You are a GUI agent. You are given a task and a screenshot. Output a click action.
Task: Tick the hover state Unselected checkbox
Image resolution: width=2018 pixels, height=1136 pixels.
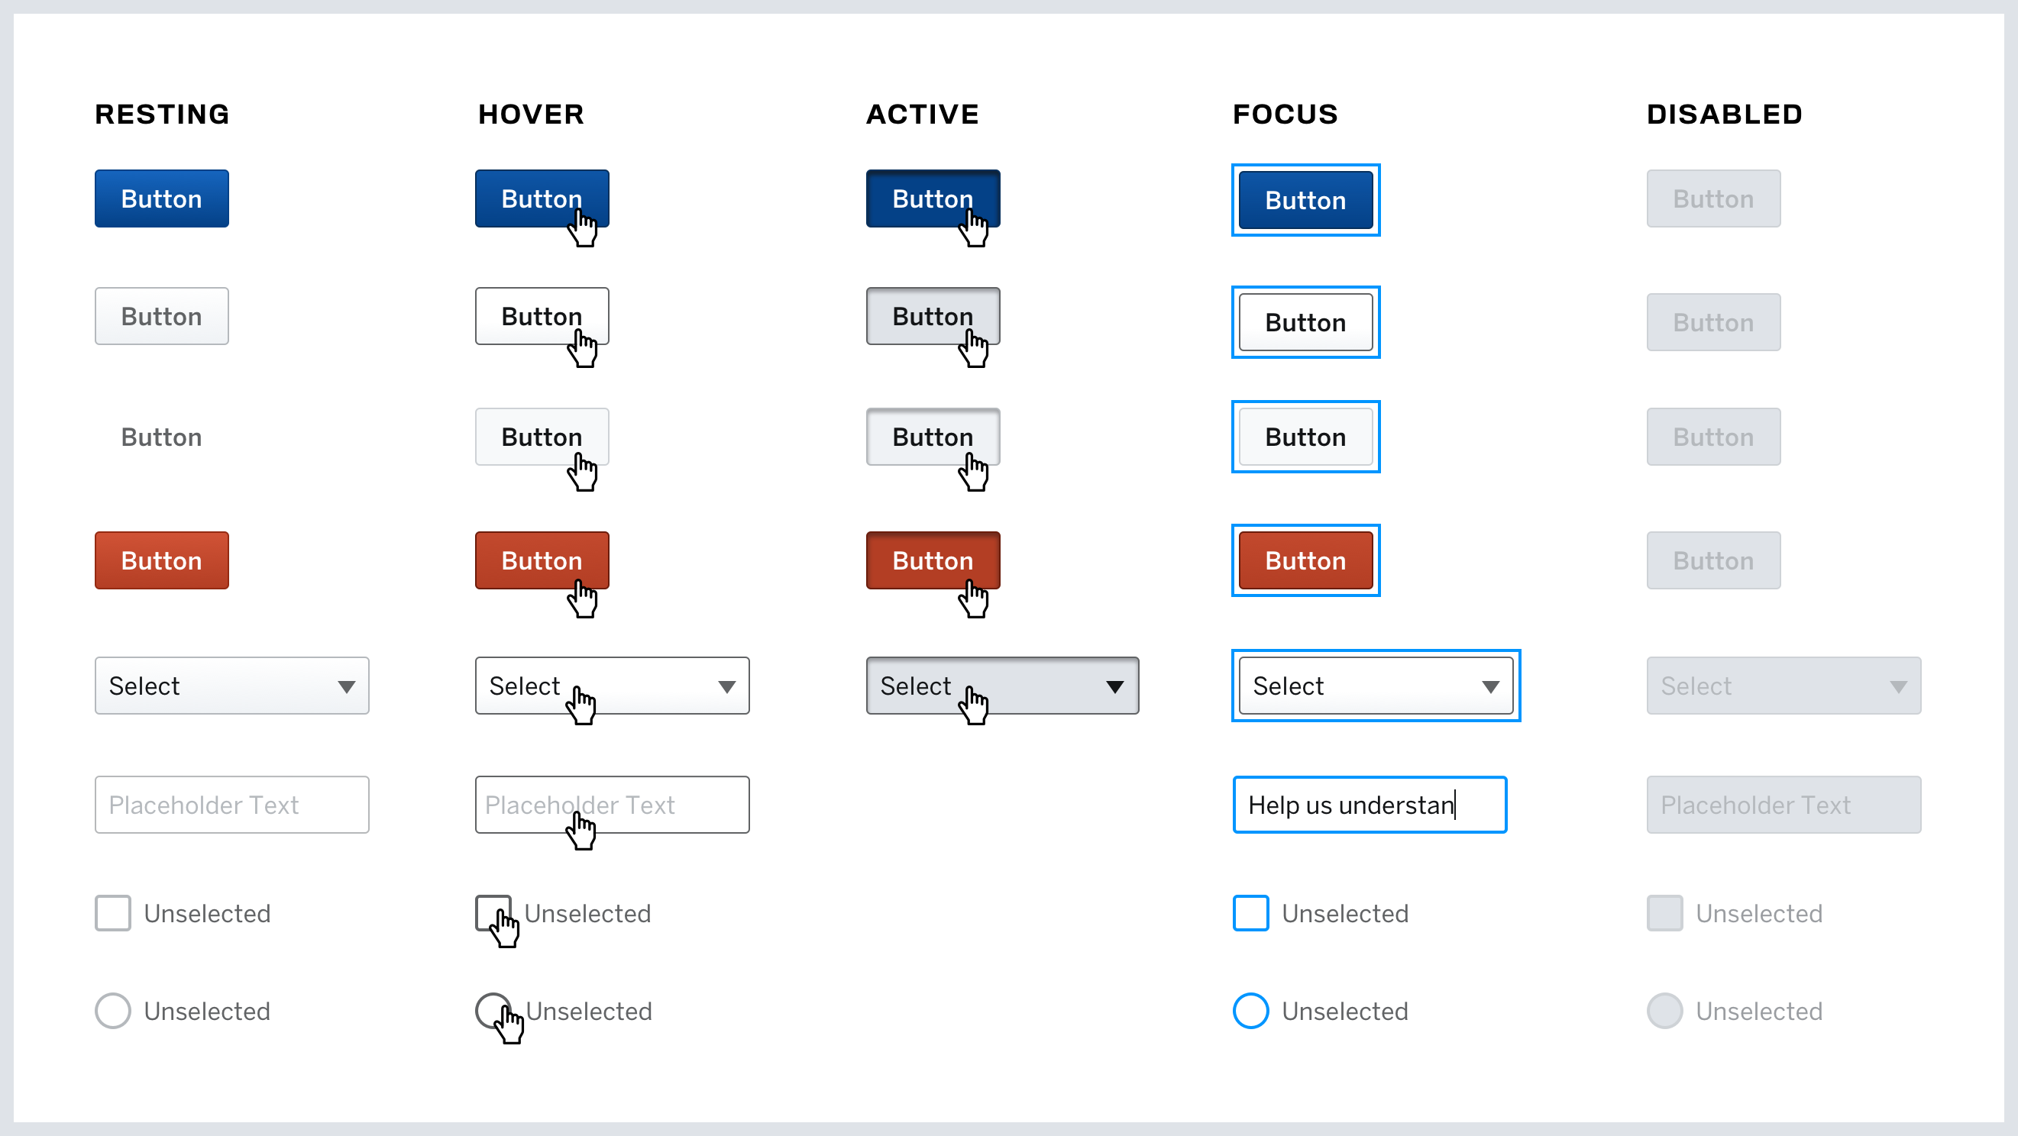click(493, 913)
